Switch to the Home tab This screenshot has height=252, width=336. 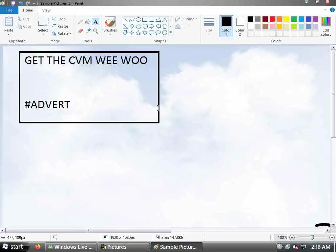point(28,10)
